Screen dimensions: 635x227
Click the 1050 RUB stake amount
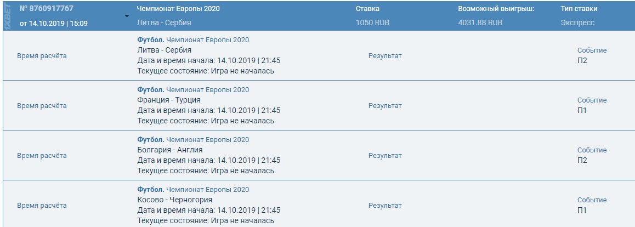372,23
